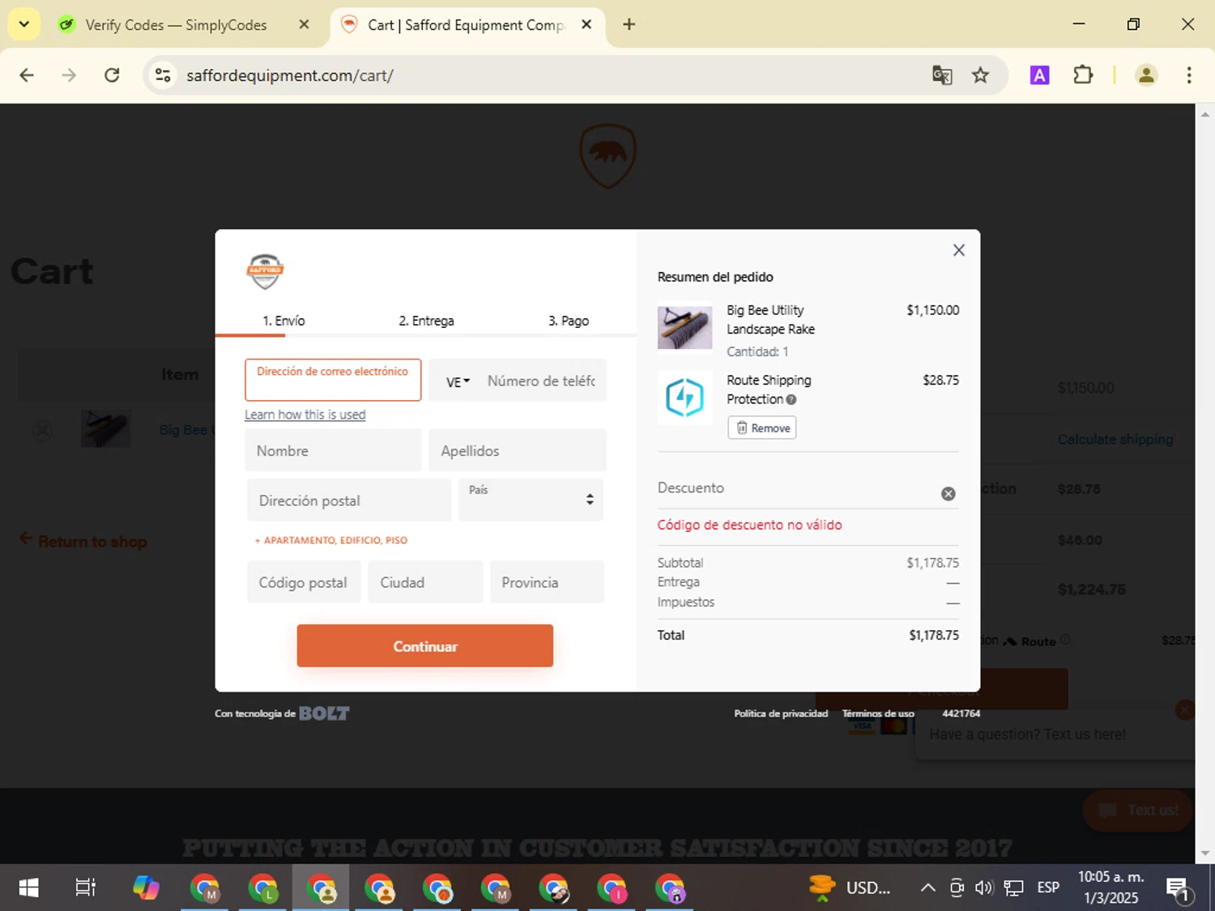Click the Provincia field
The image size is (1215, 911).
pos(547,582)
